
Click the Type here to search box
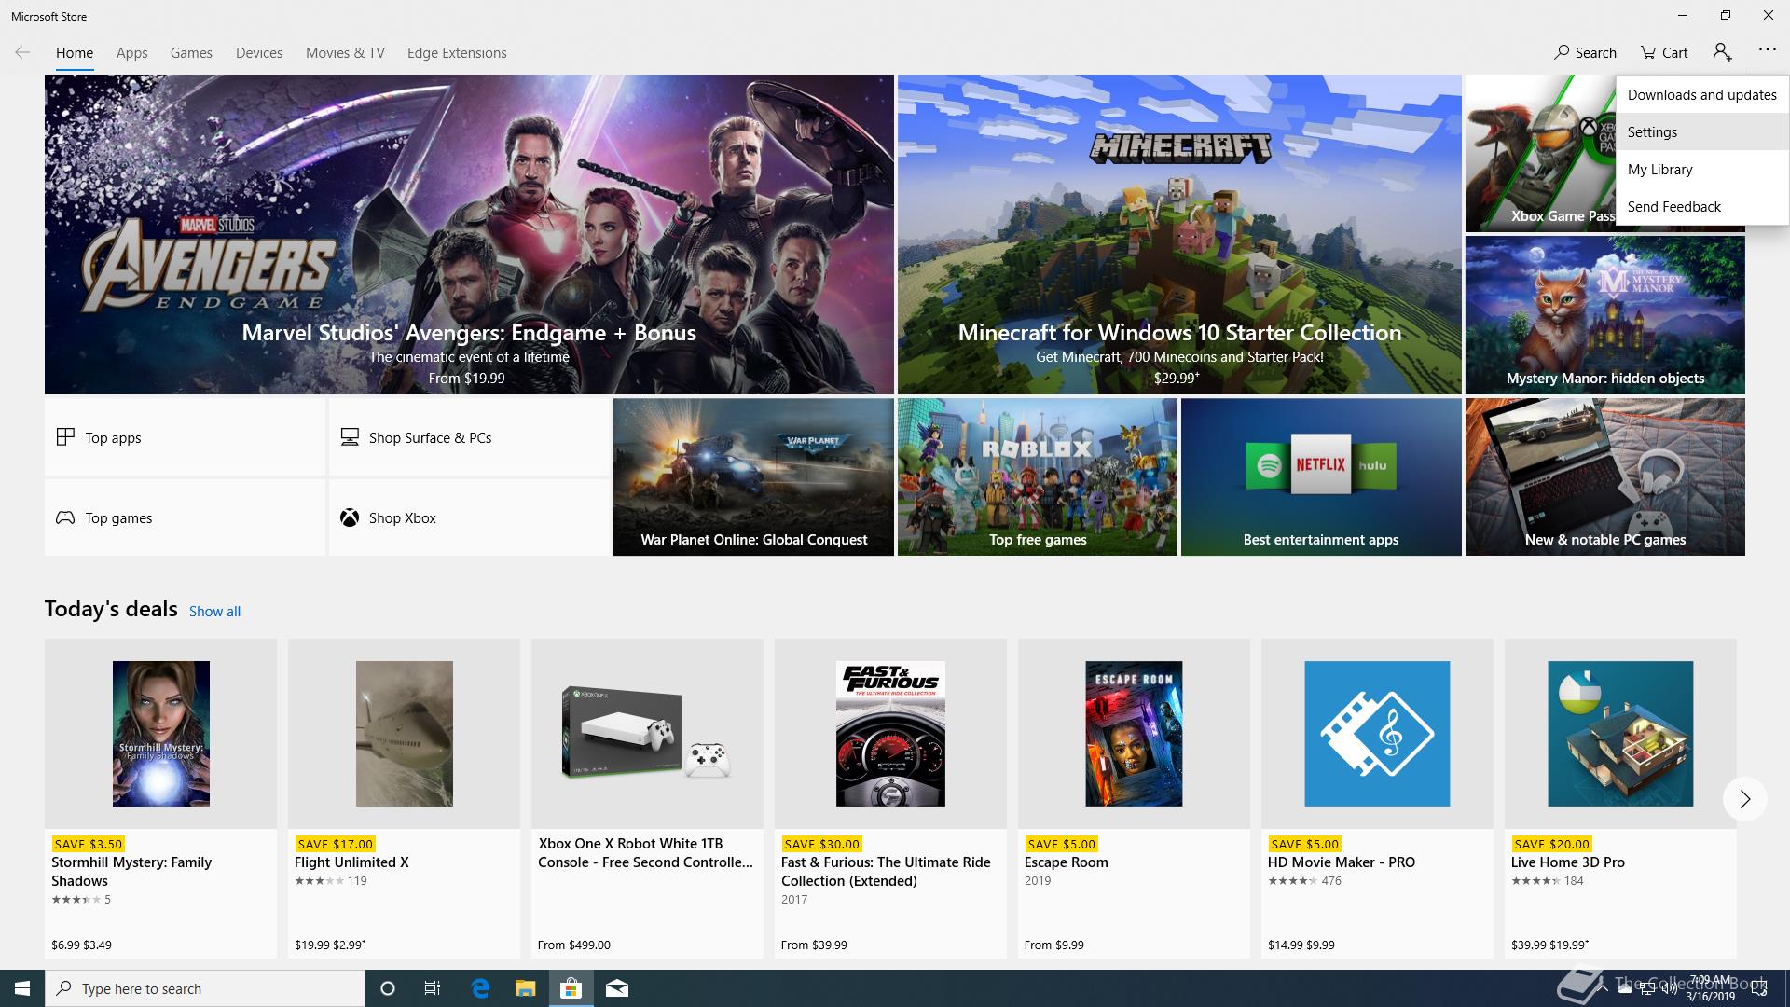tap(205, 988)
